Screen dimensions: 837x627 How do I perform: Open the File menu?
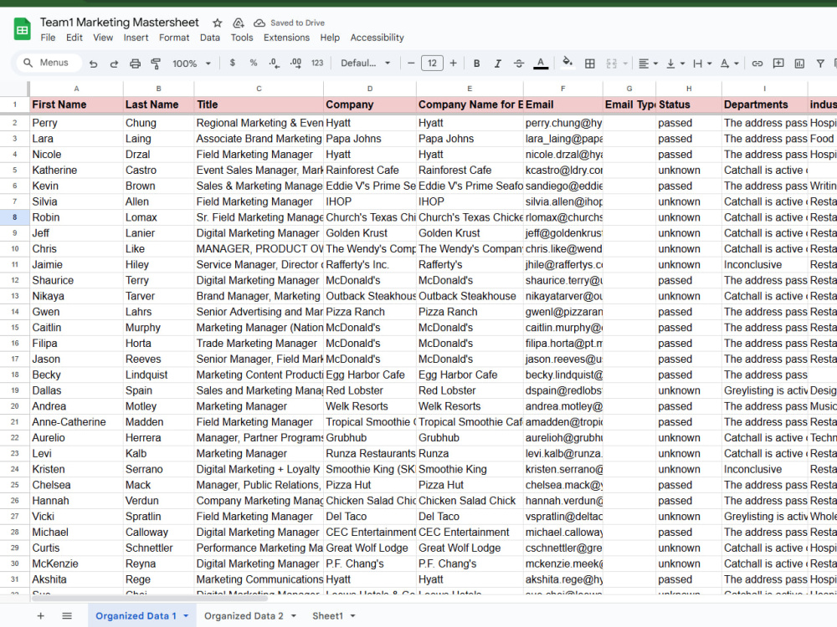coord(48,38)
